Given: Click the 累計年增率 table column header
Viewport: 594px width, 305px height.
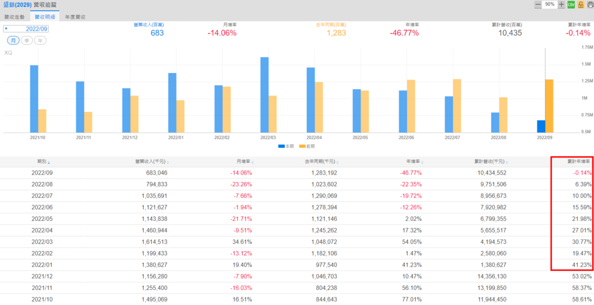Looking at the screenshot, I should point(578,162).
